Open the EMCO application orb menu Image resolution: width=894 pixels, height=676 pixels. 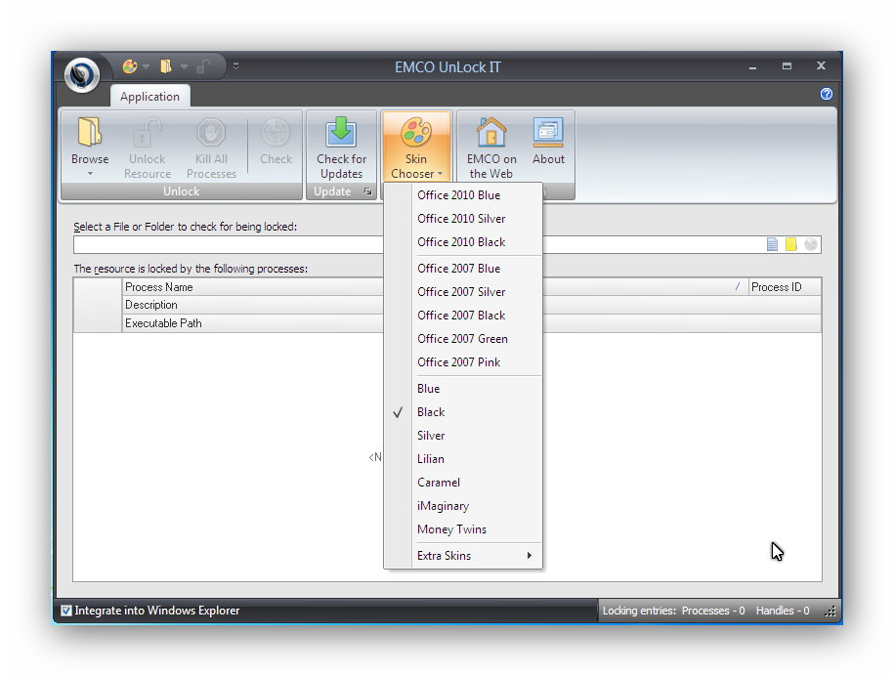click(82, 74)
